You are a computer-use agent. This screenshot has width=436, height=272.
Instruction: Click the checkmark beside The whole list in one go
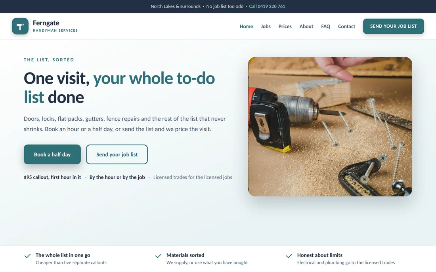27,256
